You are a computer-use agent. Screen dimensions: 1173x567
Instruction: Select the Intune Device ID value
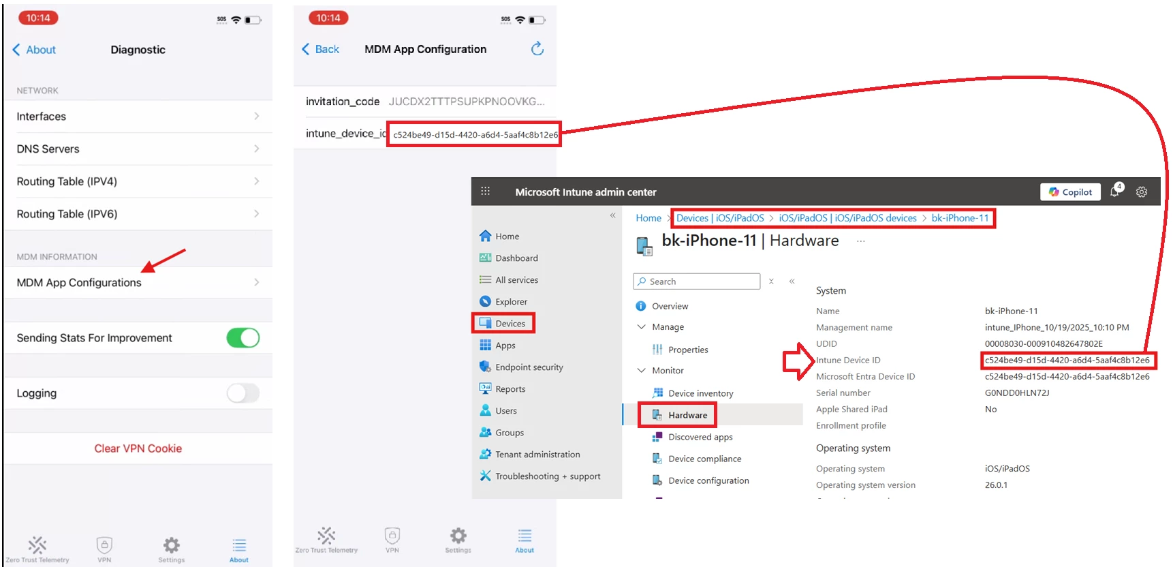[1067, 360]
